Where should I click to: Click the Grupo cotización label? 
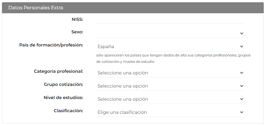point(63,84)
